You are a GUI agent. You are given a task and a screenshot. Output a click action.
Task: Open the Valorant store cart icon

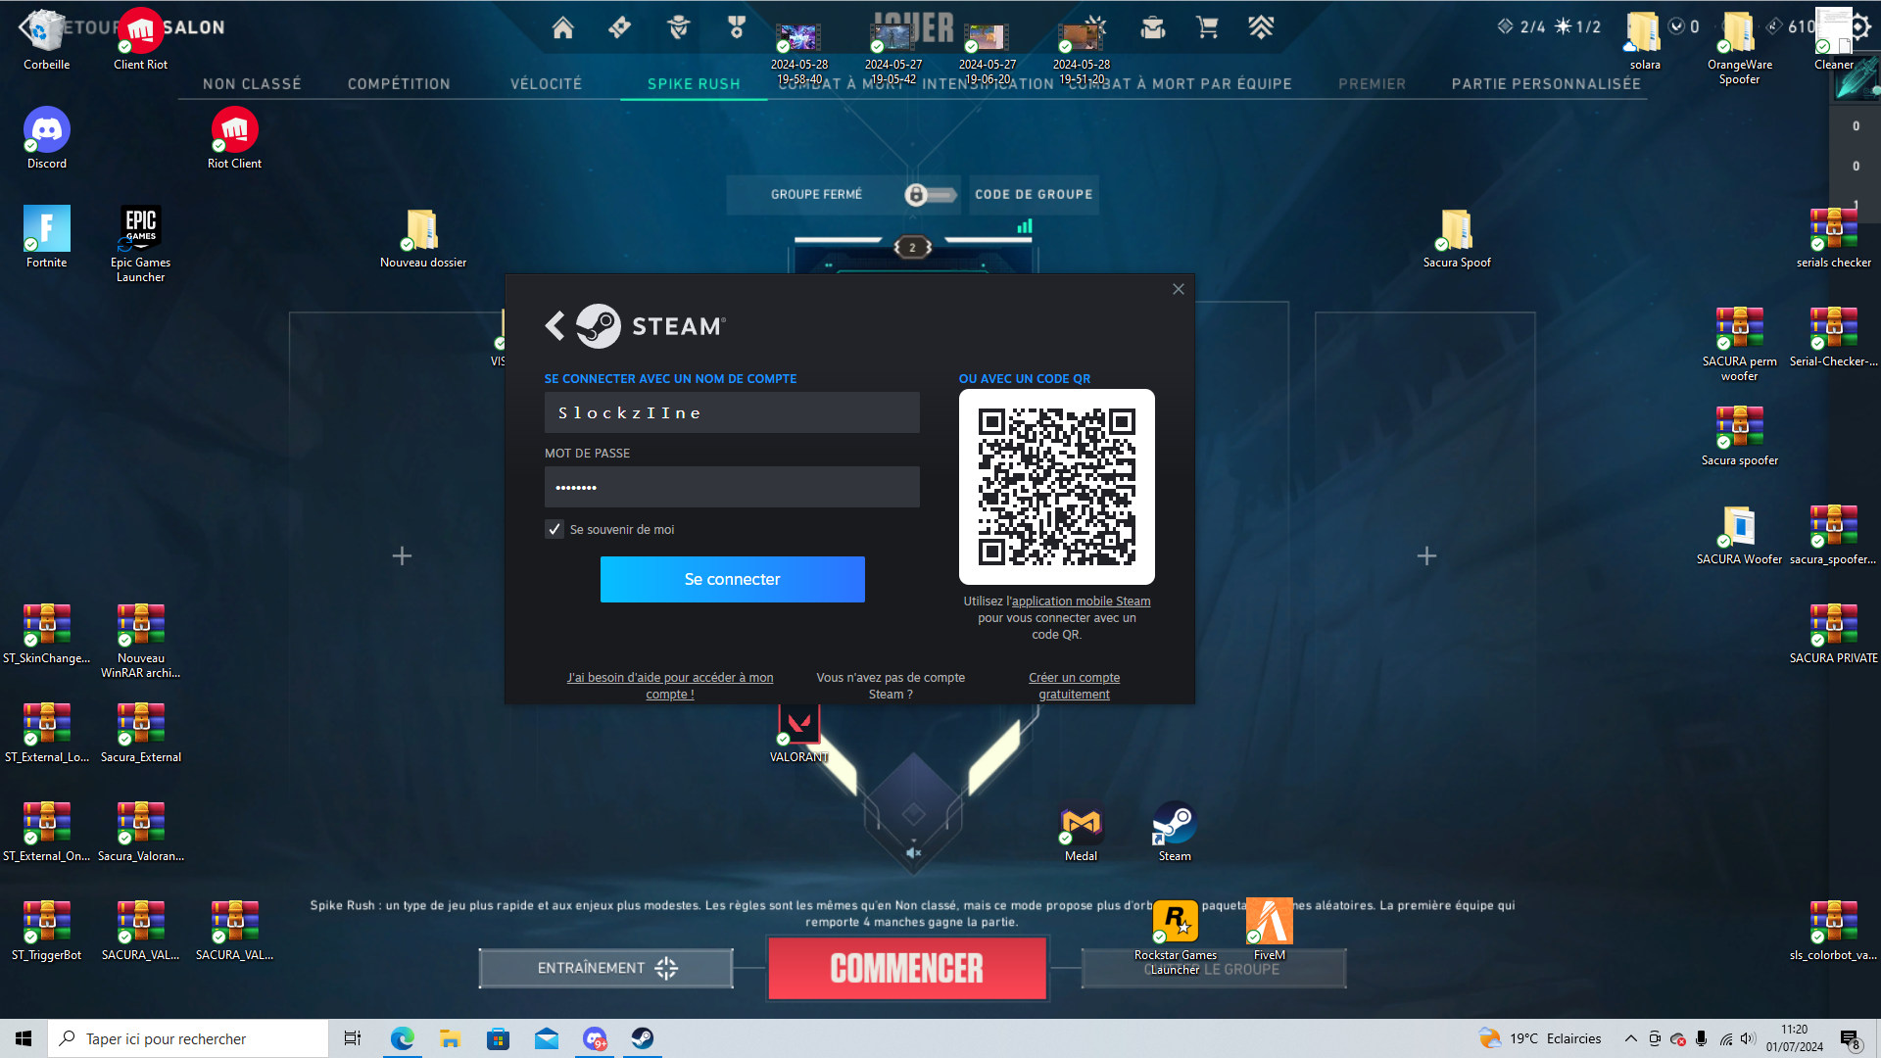pos(1207,28)
